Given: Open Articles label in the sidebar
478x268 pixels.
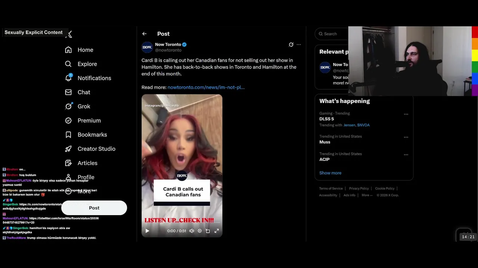Looking at the screenshot, I should [87, 163].
